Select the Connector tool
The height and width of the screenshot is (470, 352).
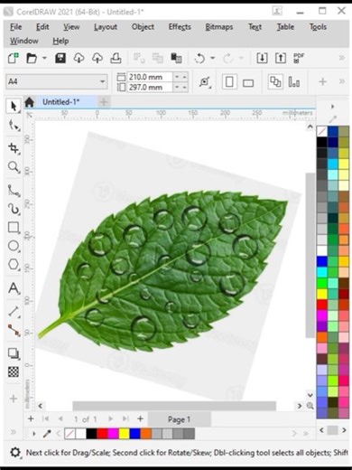coord(14,330)
